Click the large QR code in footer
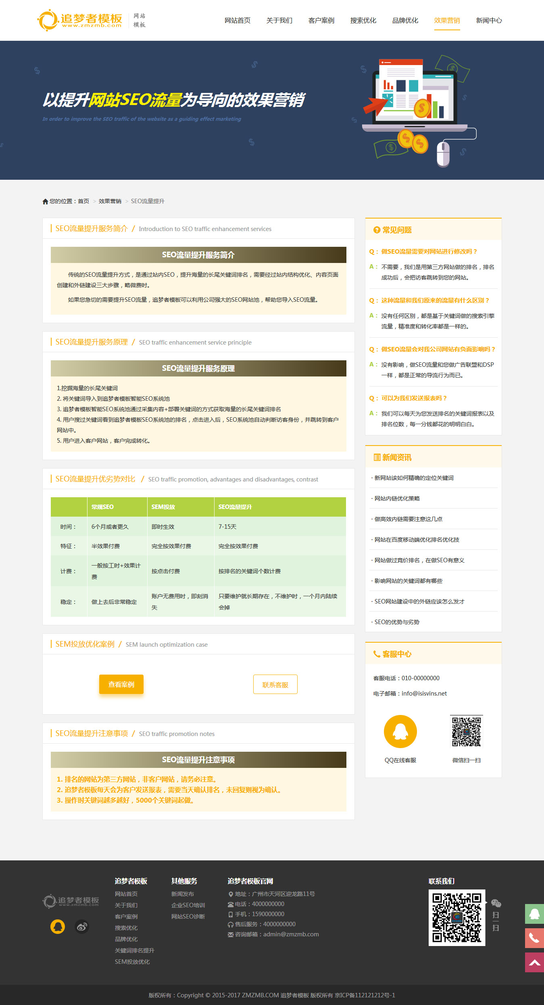The width and height of the screenshot is (544, 1005). [x=456, y=917]
